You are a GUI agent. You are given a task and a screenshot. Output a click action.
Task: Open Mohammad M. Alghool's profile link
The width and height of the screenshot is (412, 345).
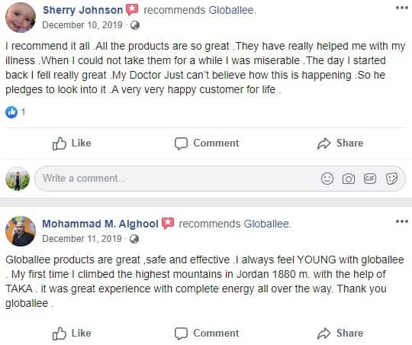[101, 224]
